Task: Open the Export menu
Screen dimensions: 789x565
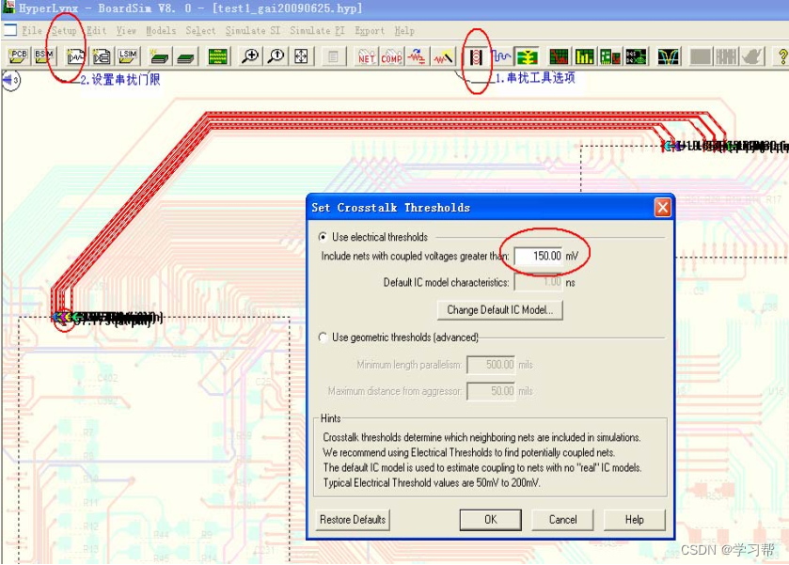Action: point(370,31)
